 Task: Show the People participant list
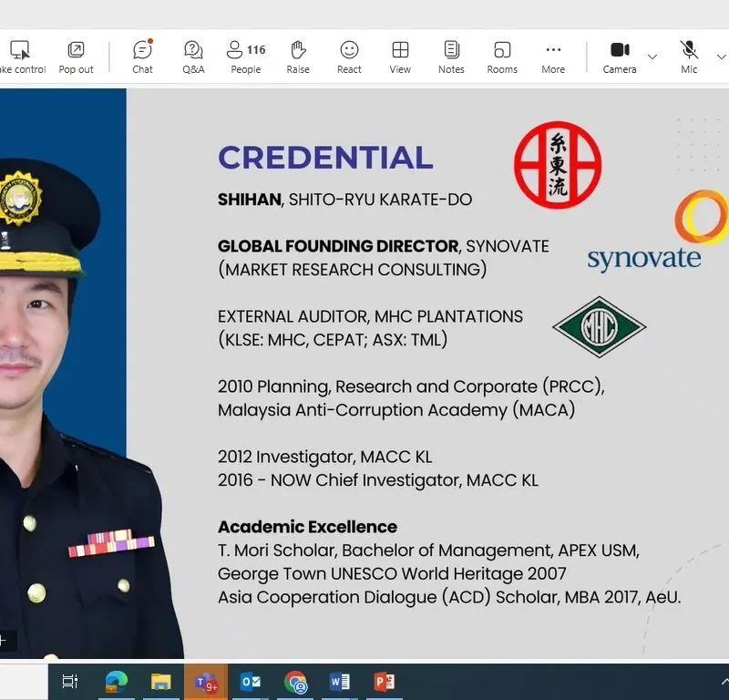(246, 57)
